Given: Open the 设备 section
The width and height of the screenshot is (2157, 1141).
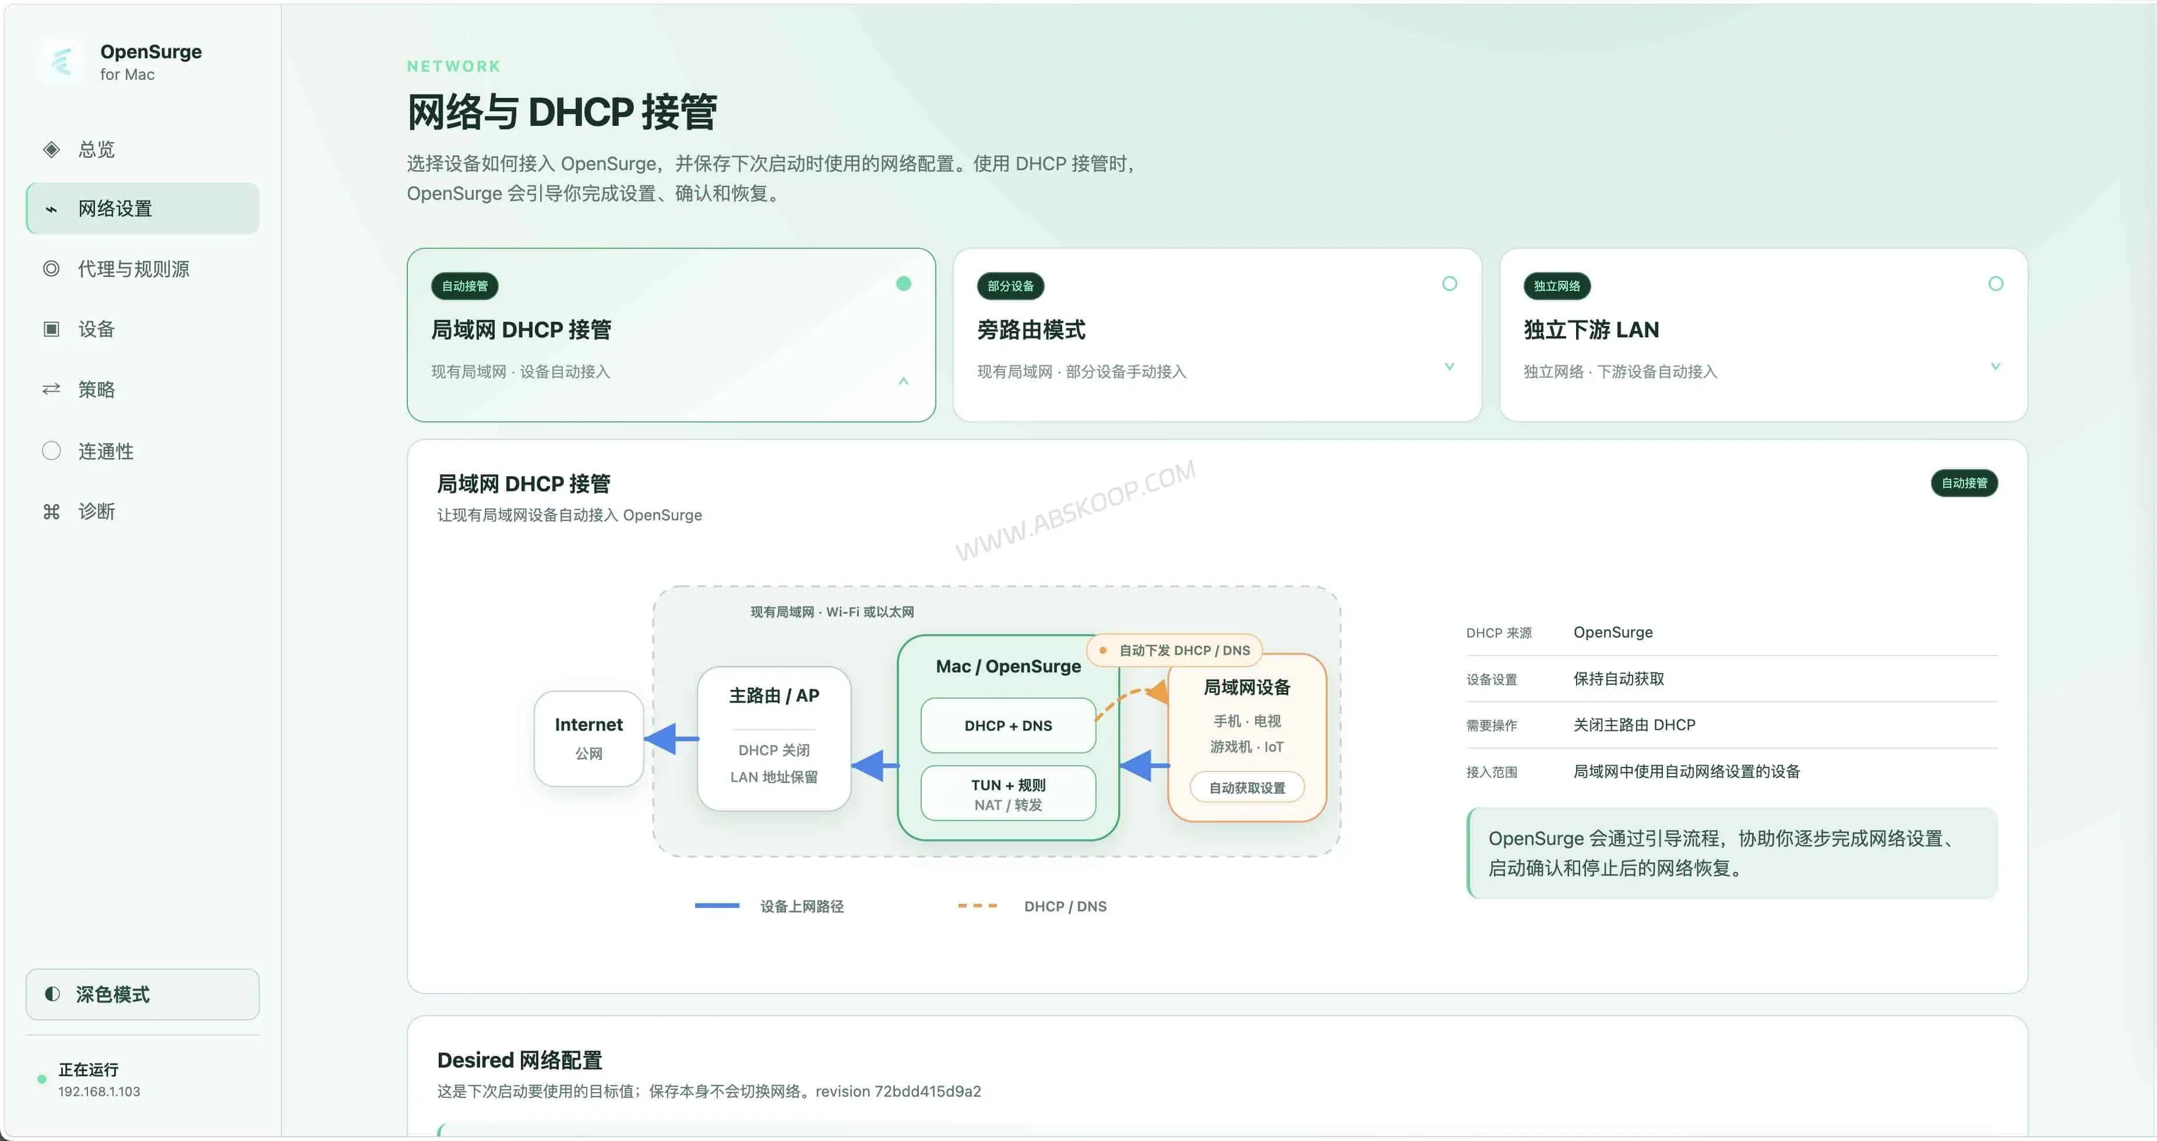Looking at the screenshot, I should pyautogui.click(x=142, y=329).
